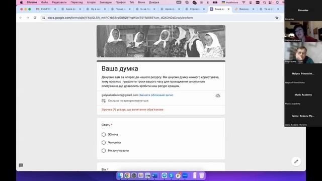This screenshot has width=322, height=181.
Task: Click the galynalukianets@gmail.com account text
Action: point(120,95)
